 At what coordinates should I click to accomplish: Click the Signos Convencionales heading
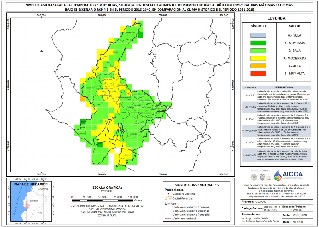point(197,185)
